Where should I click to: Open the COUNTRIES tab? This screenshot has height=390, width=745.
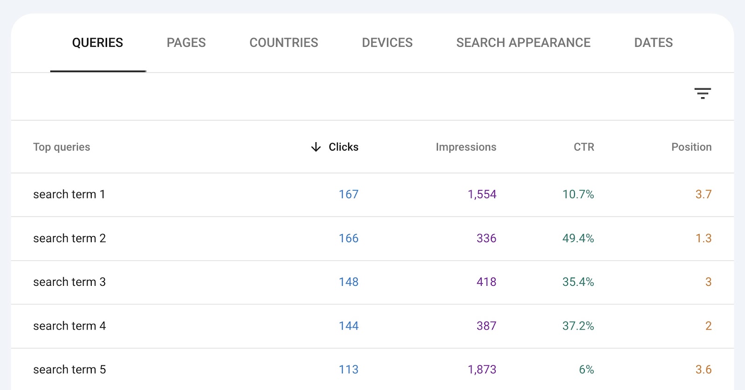coord(284,42)
